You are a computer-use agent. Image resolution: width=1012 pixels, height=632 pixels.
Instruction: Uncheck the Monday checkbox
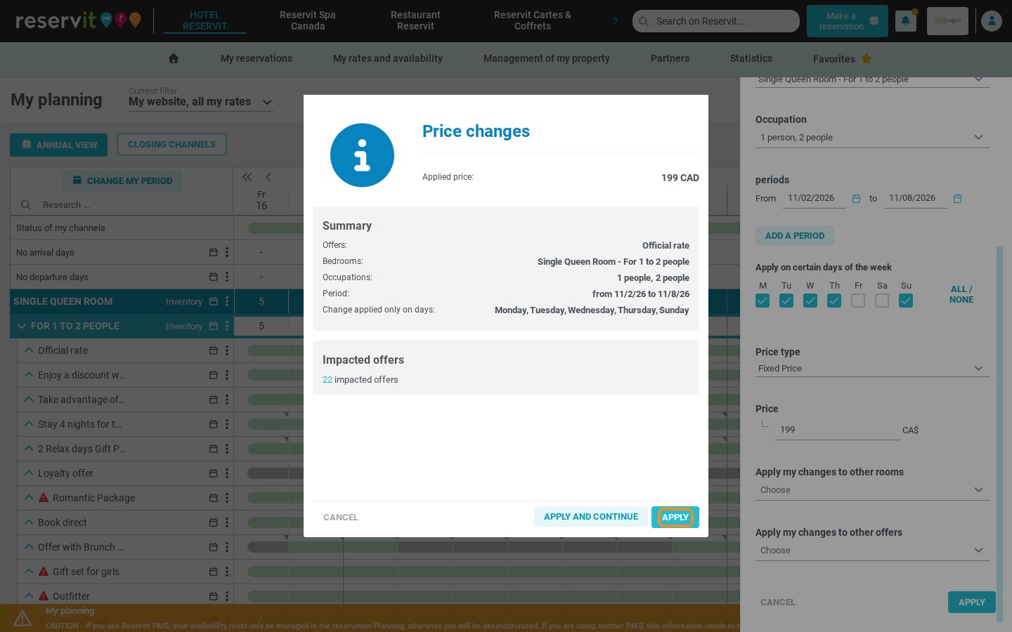pyautogui.click(x=763, y=301)
